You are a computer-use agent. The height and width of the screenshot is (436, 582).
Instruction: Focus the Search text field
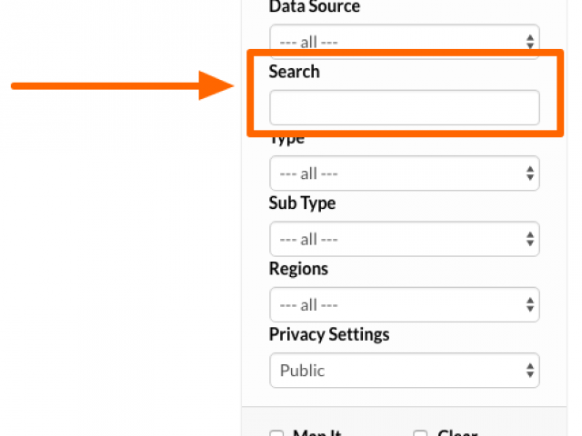[405, 107]
